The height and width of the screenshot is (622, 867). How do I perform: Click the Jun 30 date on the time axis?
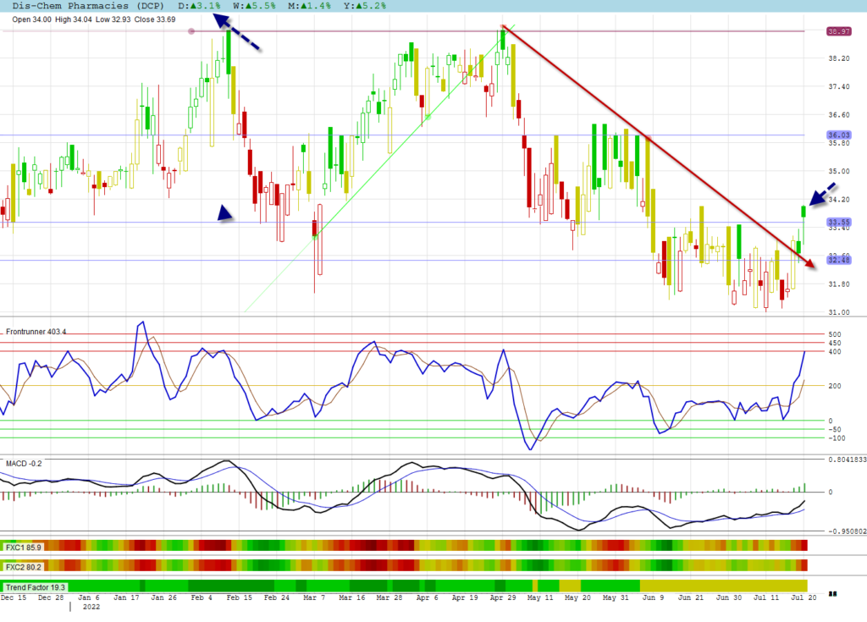click(x=729, y=597)
